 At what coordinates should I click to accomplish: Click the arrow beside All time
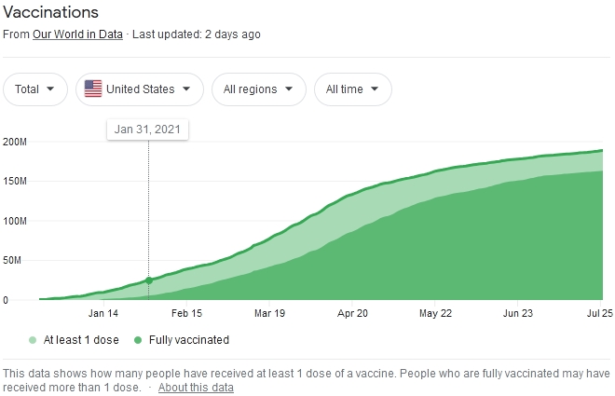(375, 89)
